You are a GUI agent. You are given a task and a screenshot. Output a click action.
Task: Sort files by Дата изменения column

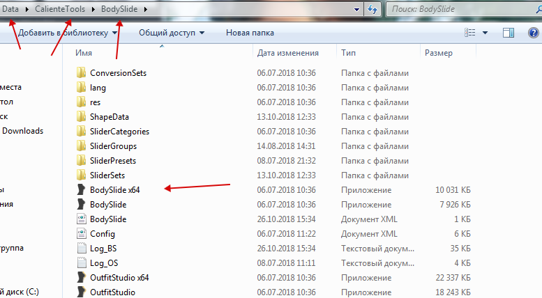(287, 53)
